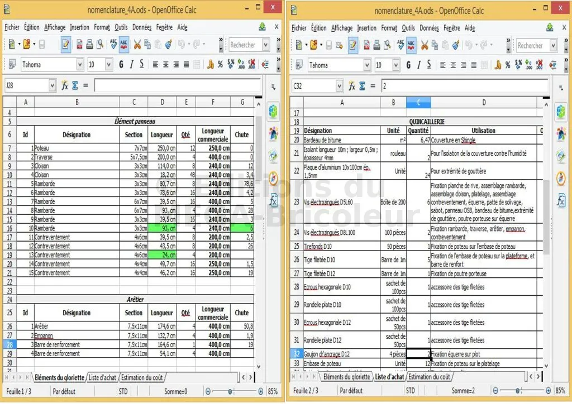572x404 pixels.
Task: Toggle bold formatting in left window
Action: pyautogui.click(x=121, y=65)
